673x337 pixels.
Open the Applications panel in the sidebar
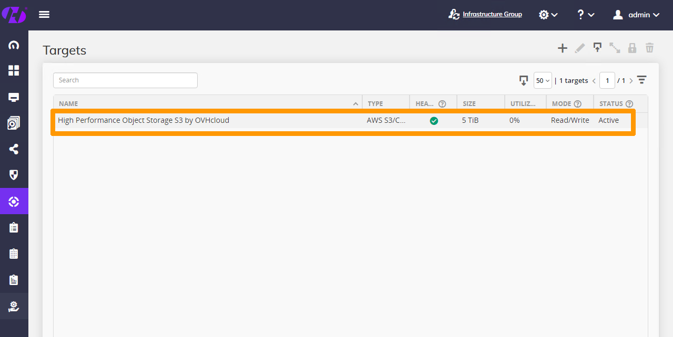(x=14, y=123)
